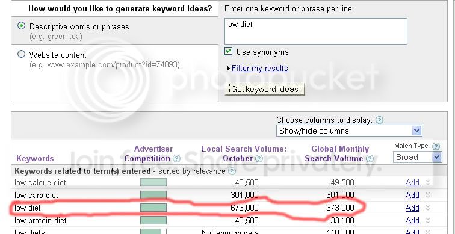Toggle the Use synonyms checkbox

click(228, 51)
